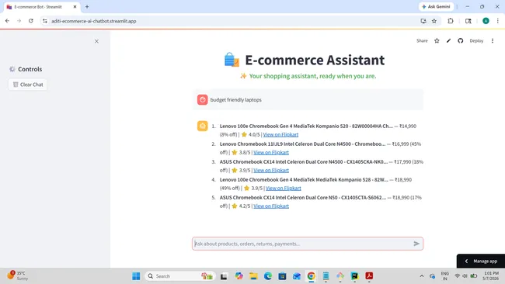Click the edit pencil icon in toolbar
The image size is (505, 284).
(x=448, y=41)
